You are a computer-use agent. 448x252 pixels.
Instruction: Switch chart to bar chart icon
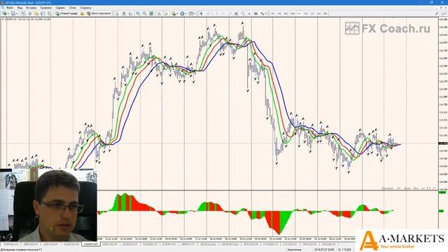(117, 13)
